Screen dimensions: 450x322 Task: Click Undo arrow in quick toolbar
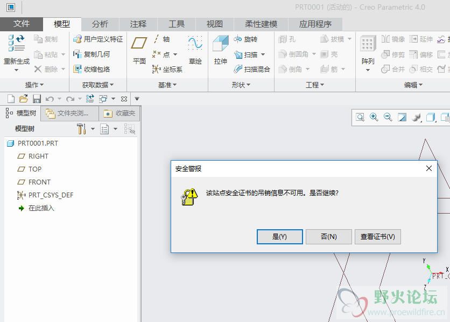coord(50,99)
